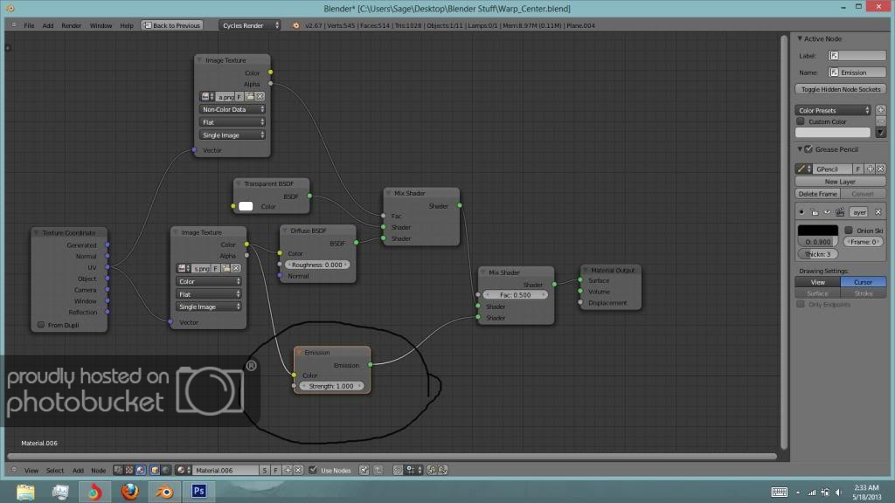
Task: Adjust Emission Strength field
Action: coord(331,386)
